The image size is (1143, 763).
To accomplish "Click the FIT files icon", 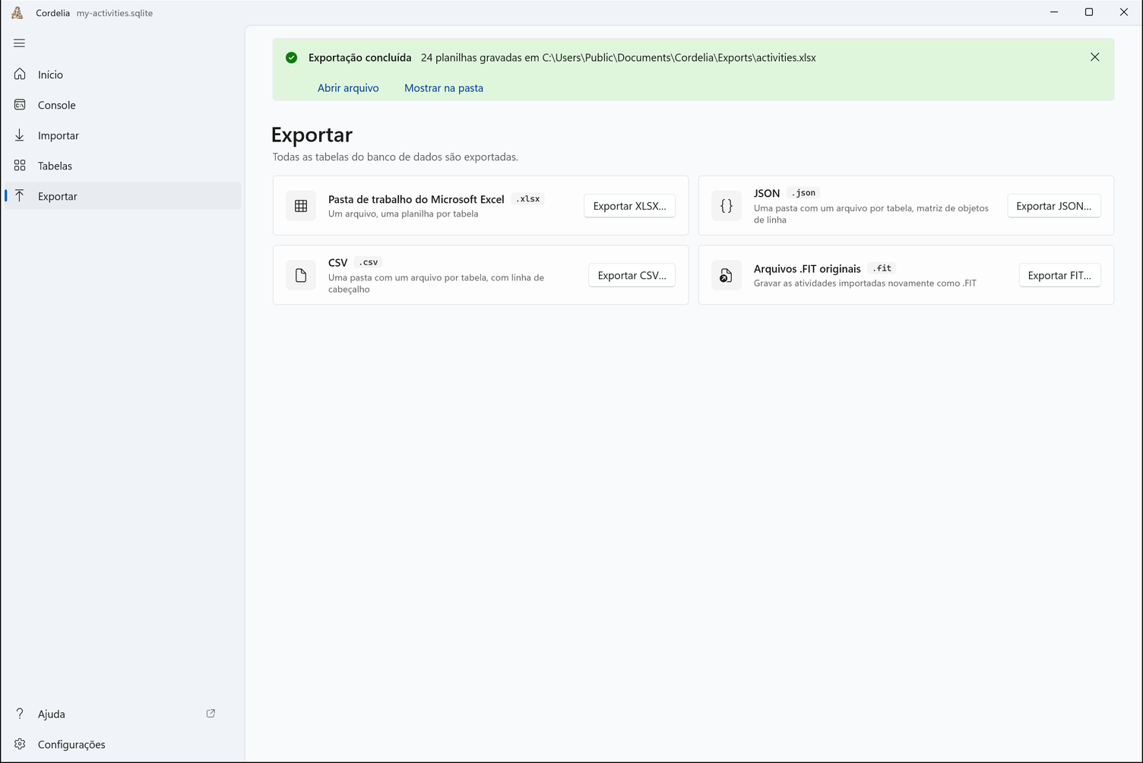I will (x=727, y=275).
